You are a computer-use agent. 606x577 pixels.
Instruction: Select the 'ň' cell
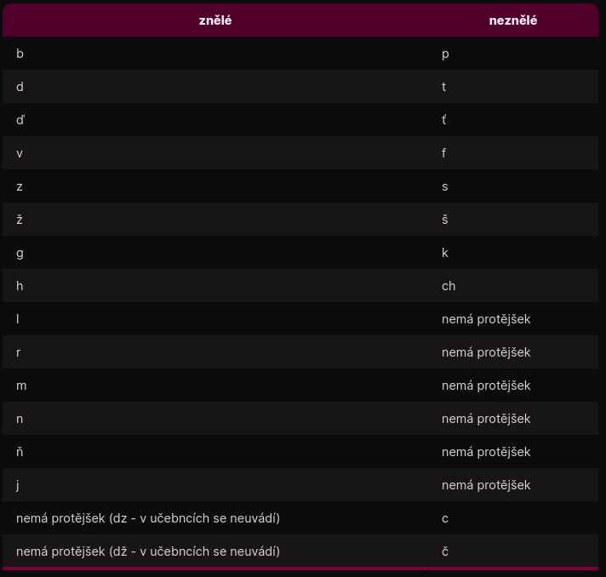tap(215, 452)
